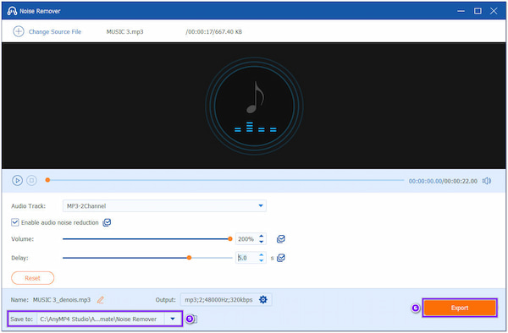Apply volume setting to all icon
This screenshot has height=333, width=508.
click(x=280, y=239)
